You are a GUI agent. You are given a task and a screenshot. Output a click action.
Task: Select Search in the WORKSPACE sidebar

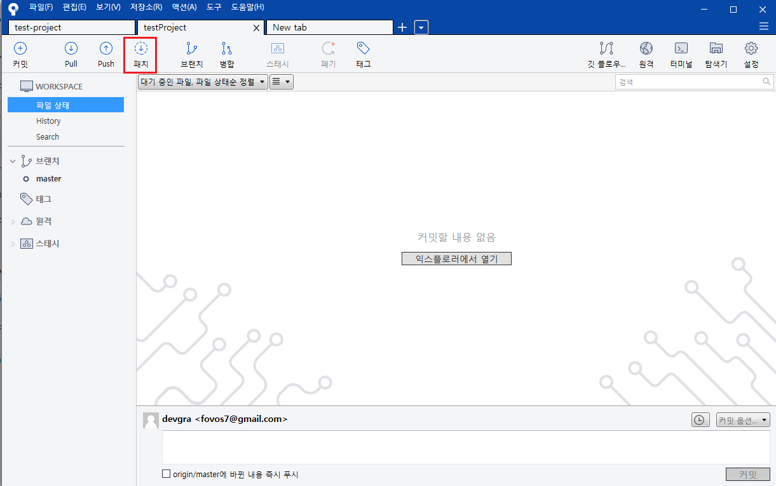tap(48, 136)
